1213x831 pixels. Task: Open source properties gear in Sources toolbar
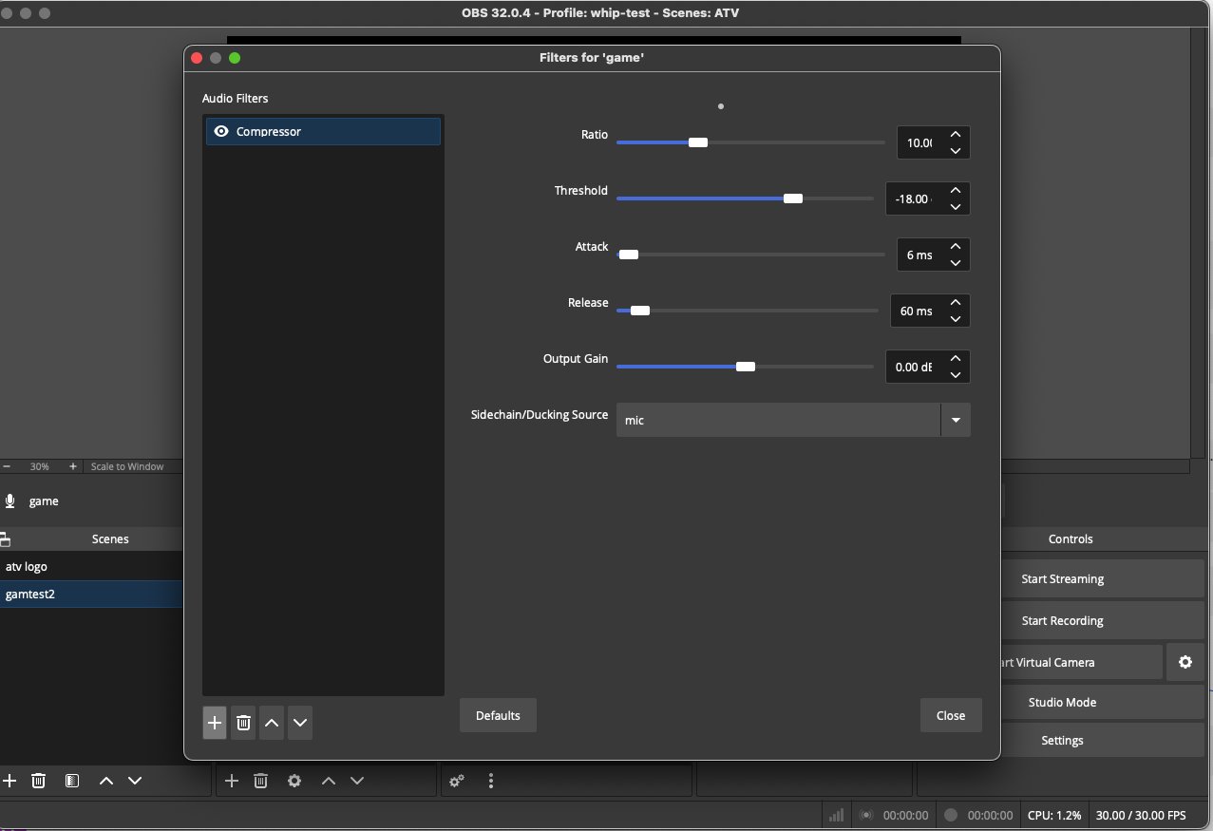(294, 781)
